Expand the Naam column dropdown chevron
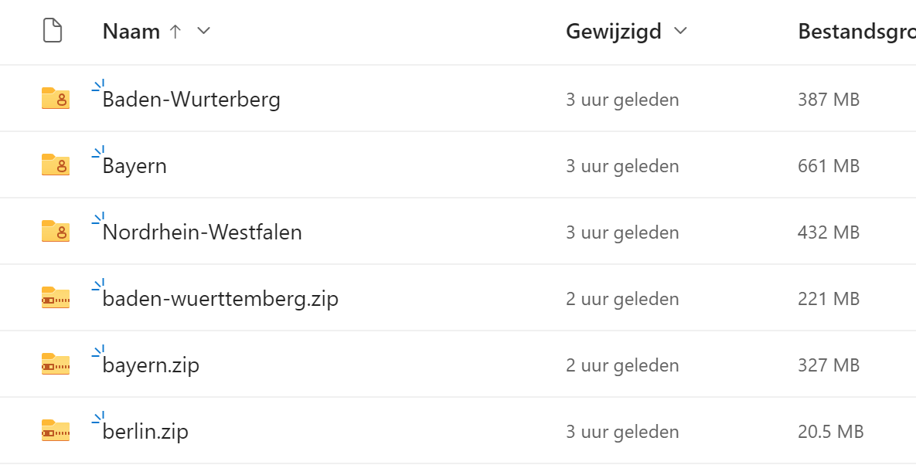Screen dimensions: 916x475 203,32
